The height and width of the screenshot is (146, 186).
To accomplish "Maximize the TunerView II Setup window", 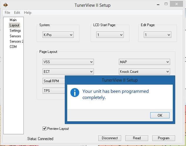I will pos(166,4).
